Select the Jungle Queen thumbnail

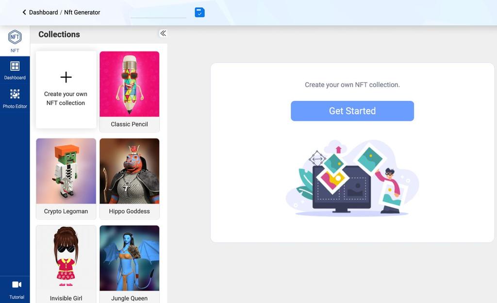[x=129, y=258]
